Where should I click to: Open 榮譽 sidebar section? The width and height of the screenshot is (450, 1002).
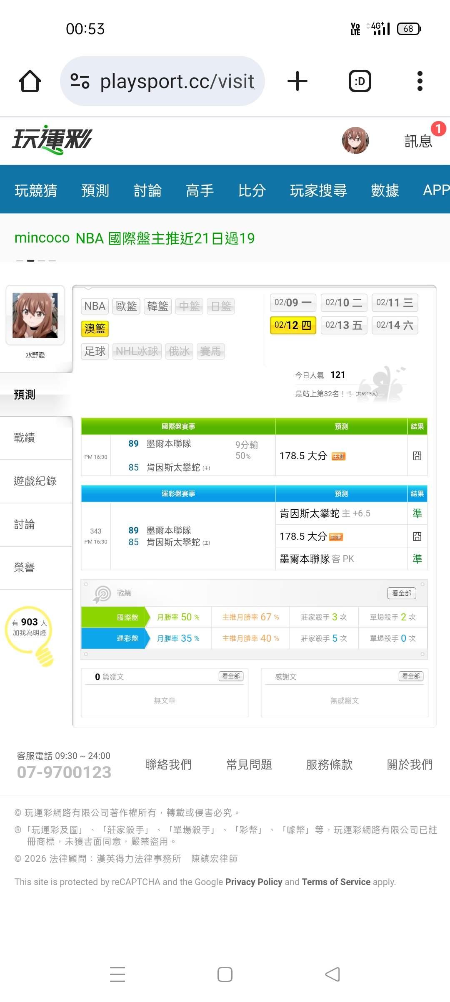pyautogui.click(x=36, y=567)
